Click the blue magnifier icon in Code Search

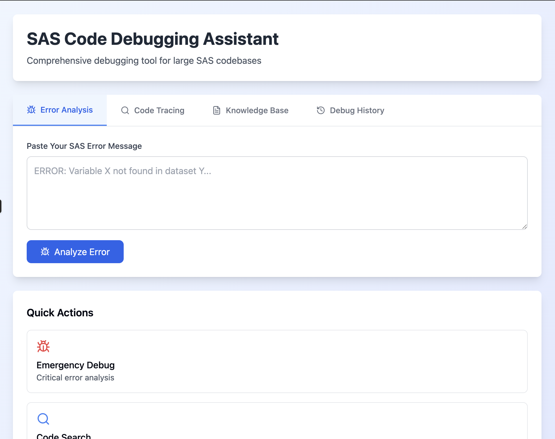[43, 419]
